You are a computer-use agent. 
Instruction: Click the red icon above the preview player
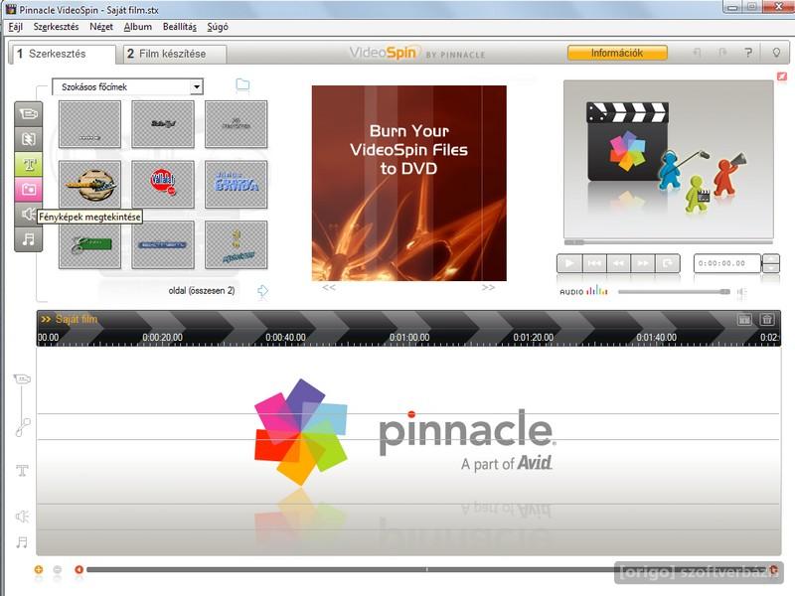click(782, 76)
